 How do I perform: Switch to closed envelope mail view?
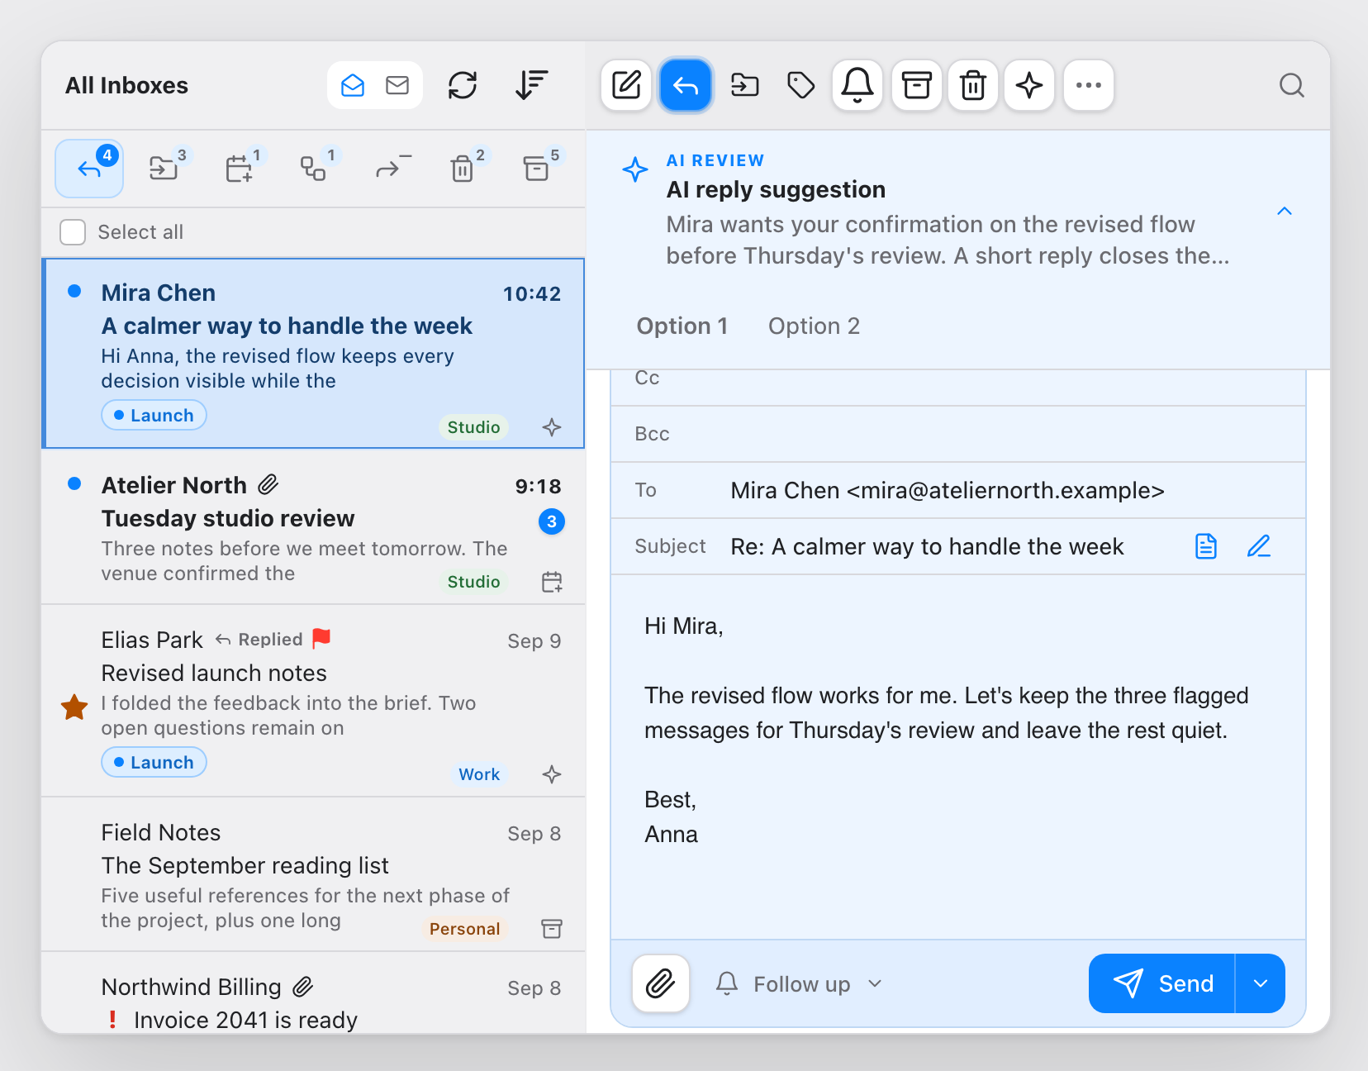[x=397, y=85]
